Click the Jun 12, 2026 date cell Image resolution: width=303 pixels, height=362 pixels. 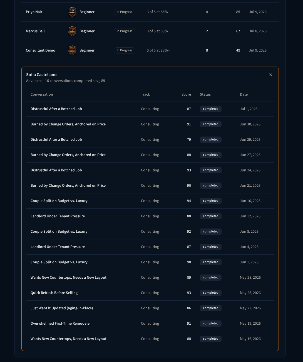click(x=250, y=216)
